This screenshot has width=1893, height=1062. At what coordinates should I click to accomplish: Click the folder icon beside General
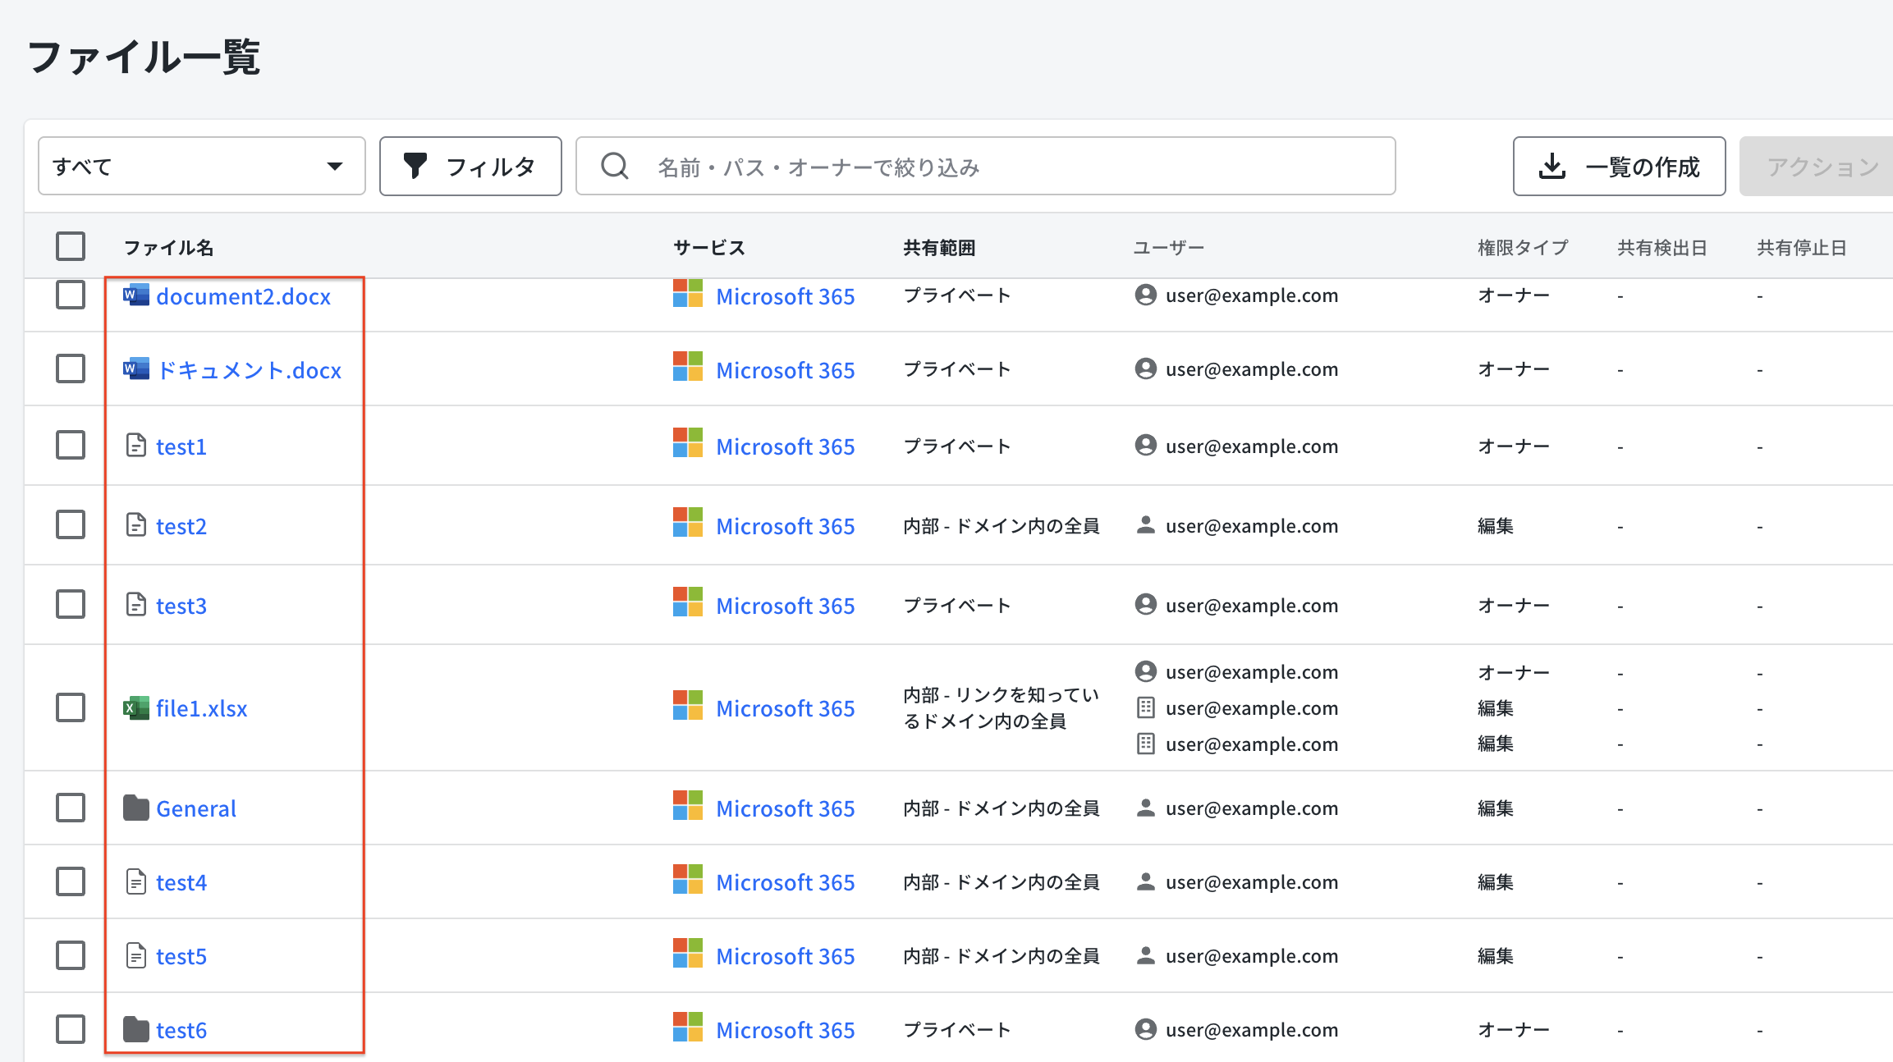pos(136,808)
